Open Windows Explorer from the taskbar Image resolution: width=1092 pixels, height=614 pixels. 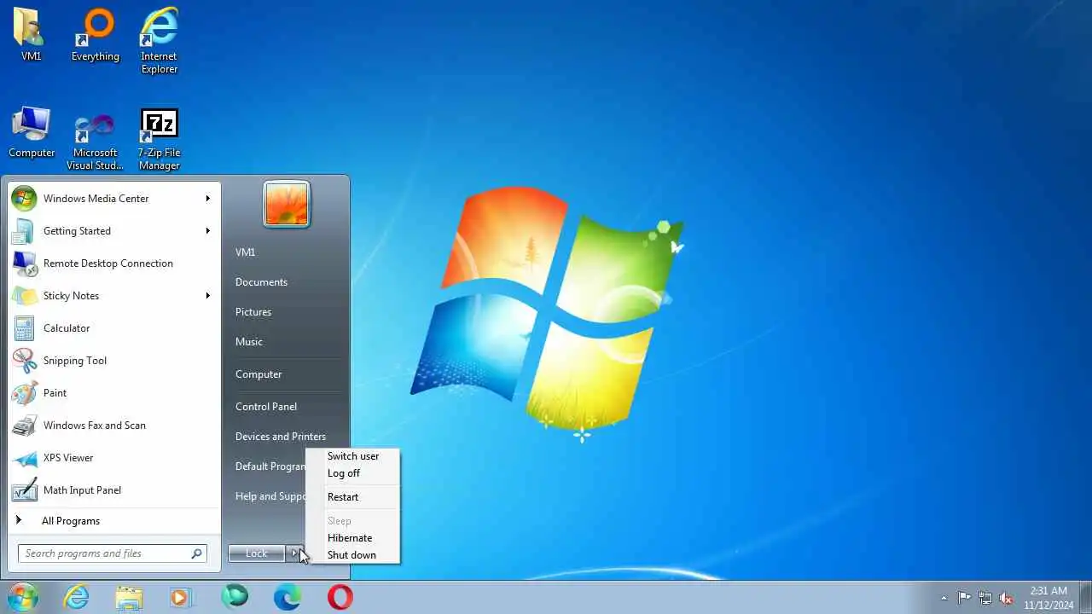tap(129, 597)
